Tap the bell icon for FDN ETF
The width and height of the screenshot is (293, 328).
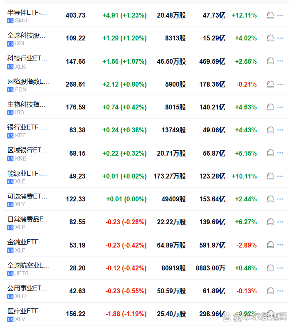click(x=270, y=84)
